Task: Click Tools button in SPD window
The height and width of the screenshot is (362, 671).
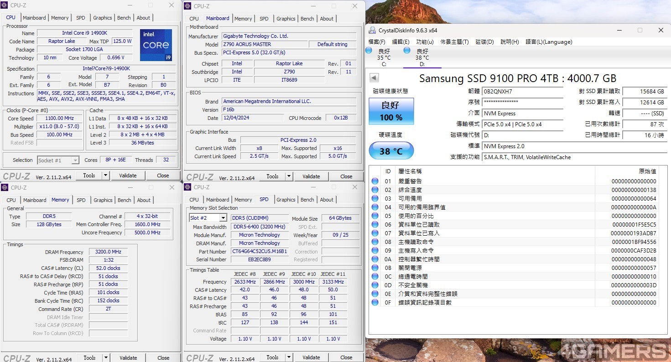Action: pyautogui.click(x=272, y=357)
